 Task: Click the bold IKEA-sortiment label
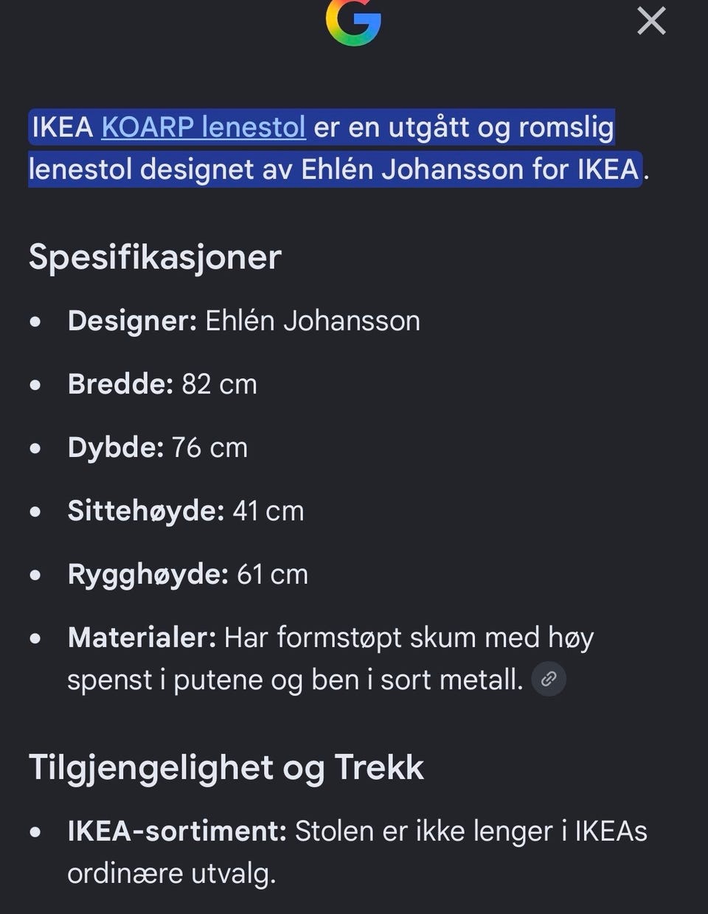click(177, 831)
